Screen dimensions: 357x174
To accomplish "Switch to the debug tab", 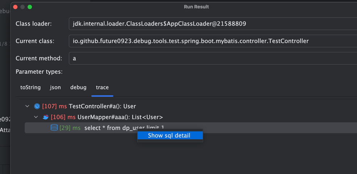I will pos(78,87).
